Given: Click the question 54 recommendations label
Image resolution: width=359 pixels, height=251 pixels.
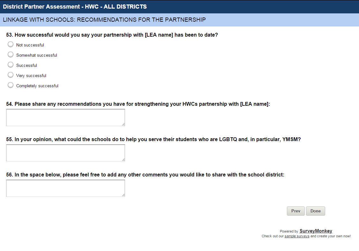Looking at the screenshot, I should click(138, 104).
